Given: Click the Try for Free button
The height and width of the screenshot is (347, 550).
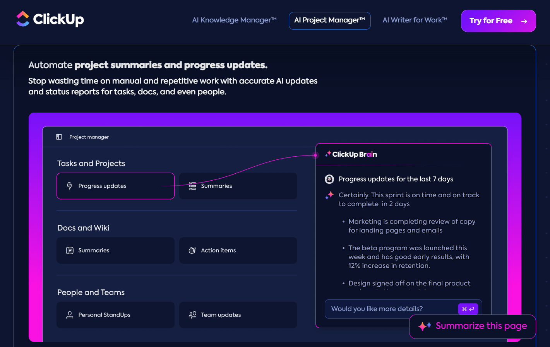Looking at the screenshot, I should 498,21.
